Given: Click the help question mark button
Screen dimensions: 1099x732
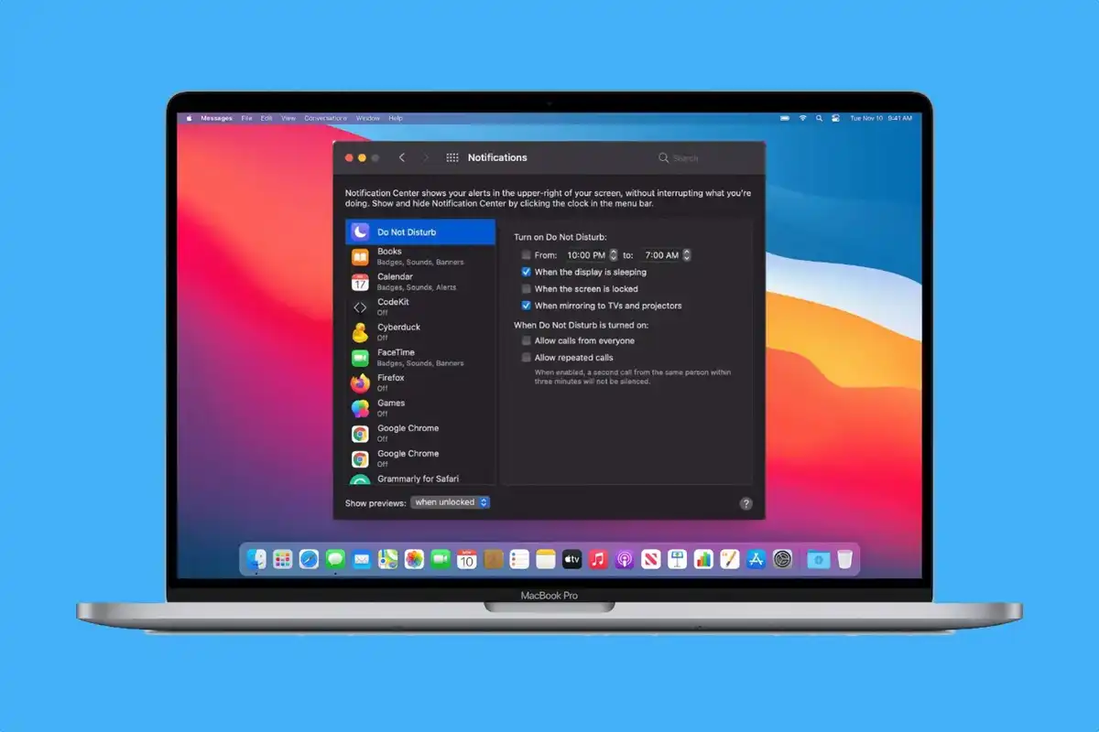Looking at the screenshot, I should 745,502.
